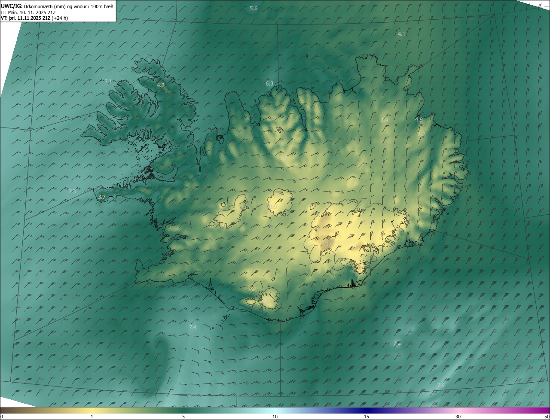Click the 7.1 value west of the Westfjords
The height and width of the screenshot is (420, 550).
point(108,81)
